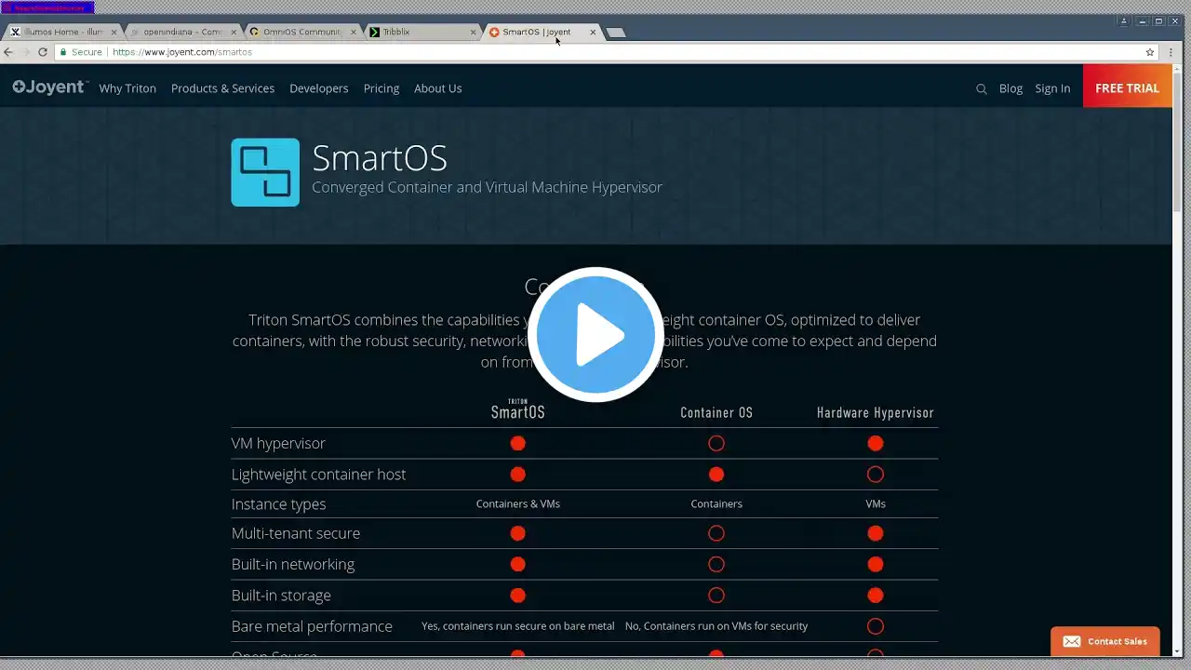
Task: Open the About Us menu
Action: click(x=438, y=88)
